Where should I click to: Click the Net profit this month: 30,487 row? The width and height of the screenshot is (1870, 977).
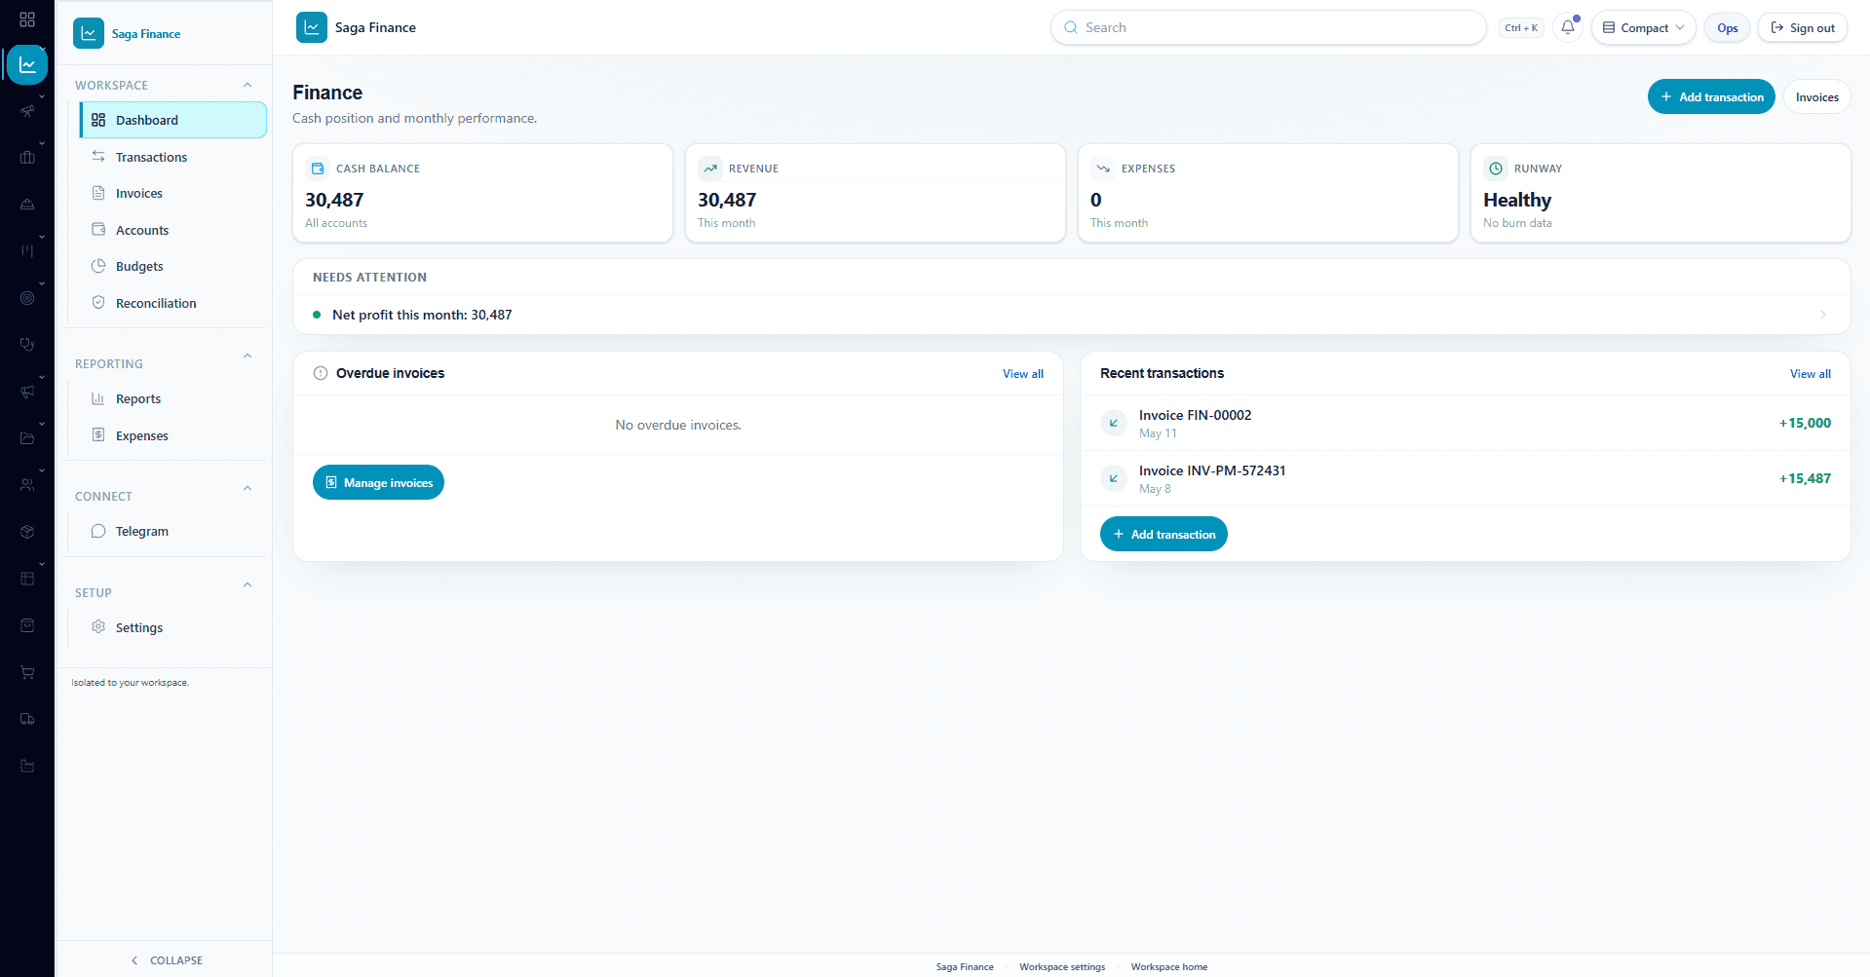1071,315
